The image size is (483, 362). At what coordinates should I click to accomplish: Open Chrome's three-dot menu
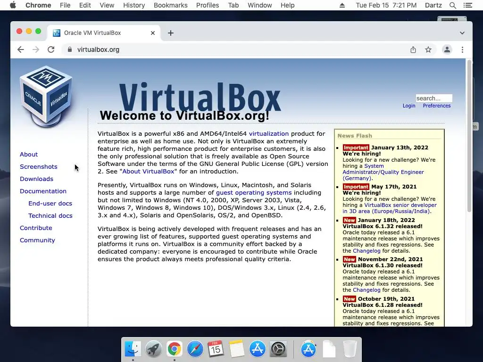pos(462,49)
